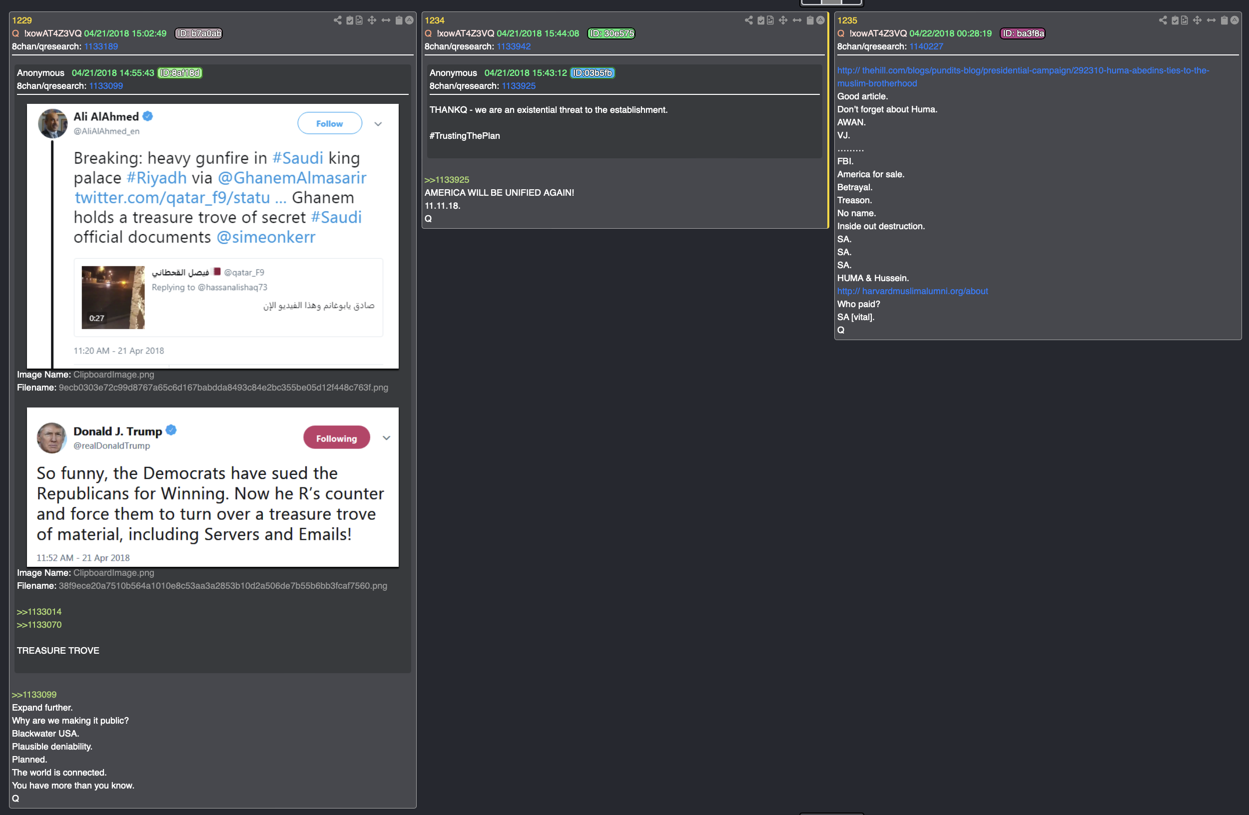Click circled A icon on post 1229
This screenshot has width=1249, height=815.
pyautogui.click(x=409, y=20)
